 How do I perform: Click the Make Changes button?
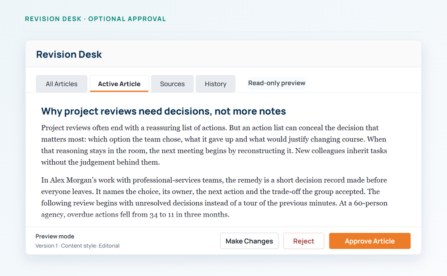pyautogui.click(x=249, y=241)
